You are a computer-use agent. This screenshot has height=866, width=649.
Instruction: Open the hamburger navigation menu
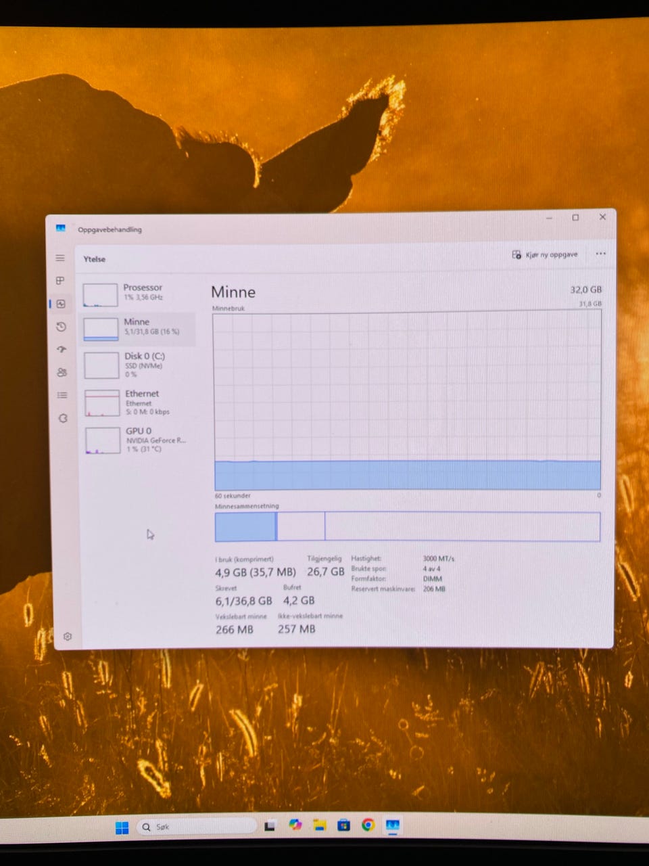[60, 258]
